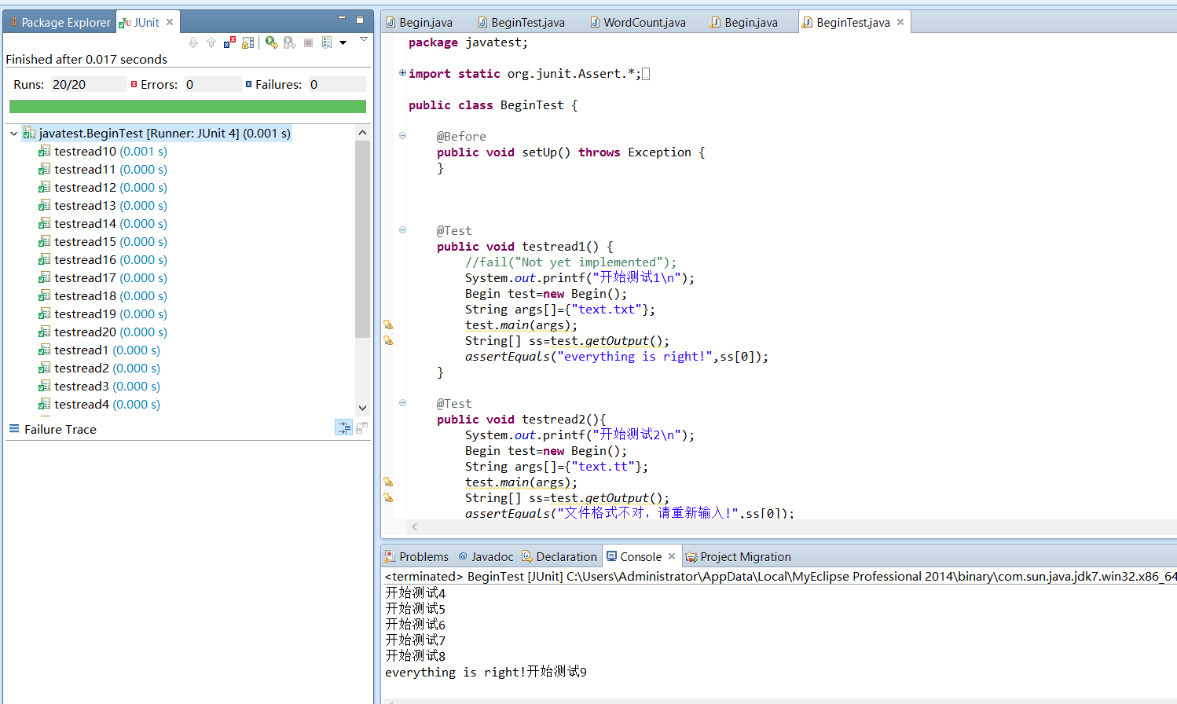The width and height of the screenshot is (1177, 704).
Task: Open the WordCount.java editor tab
Action: coord(643,23)
